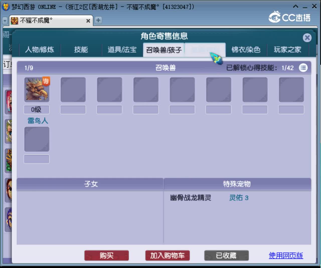Image resolution: width=321 pixels, height=268 pixels.
Task: Go to the 玩家之家 tab
Action: click(288, 49)
